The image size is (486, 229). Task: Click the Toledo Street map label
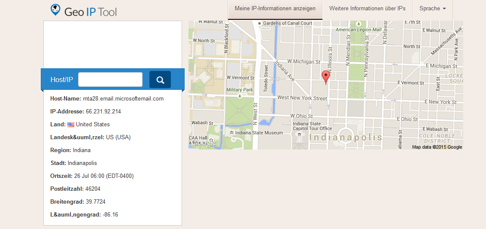[x=266, y=79]
